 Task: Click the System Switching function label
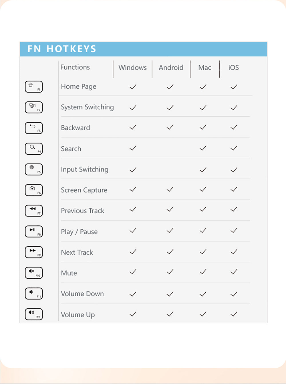[x=87, y=107]
